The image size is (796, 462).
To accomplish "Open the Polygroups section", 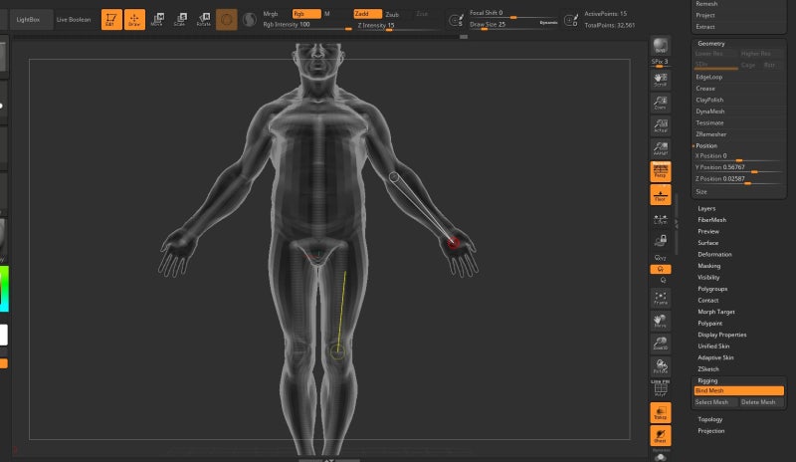I will pos(712,289).
